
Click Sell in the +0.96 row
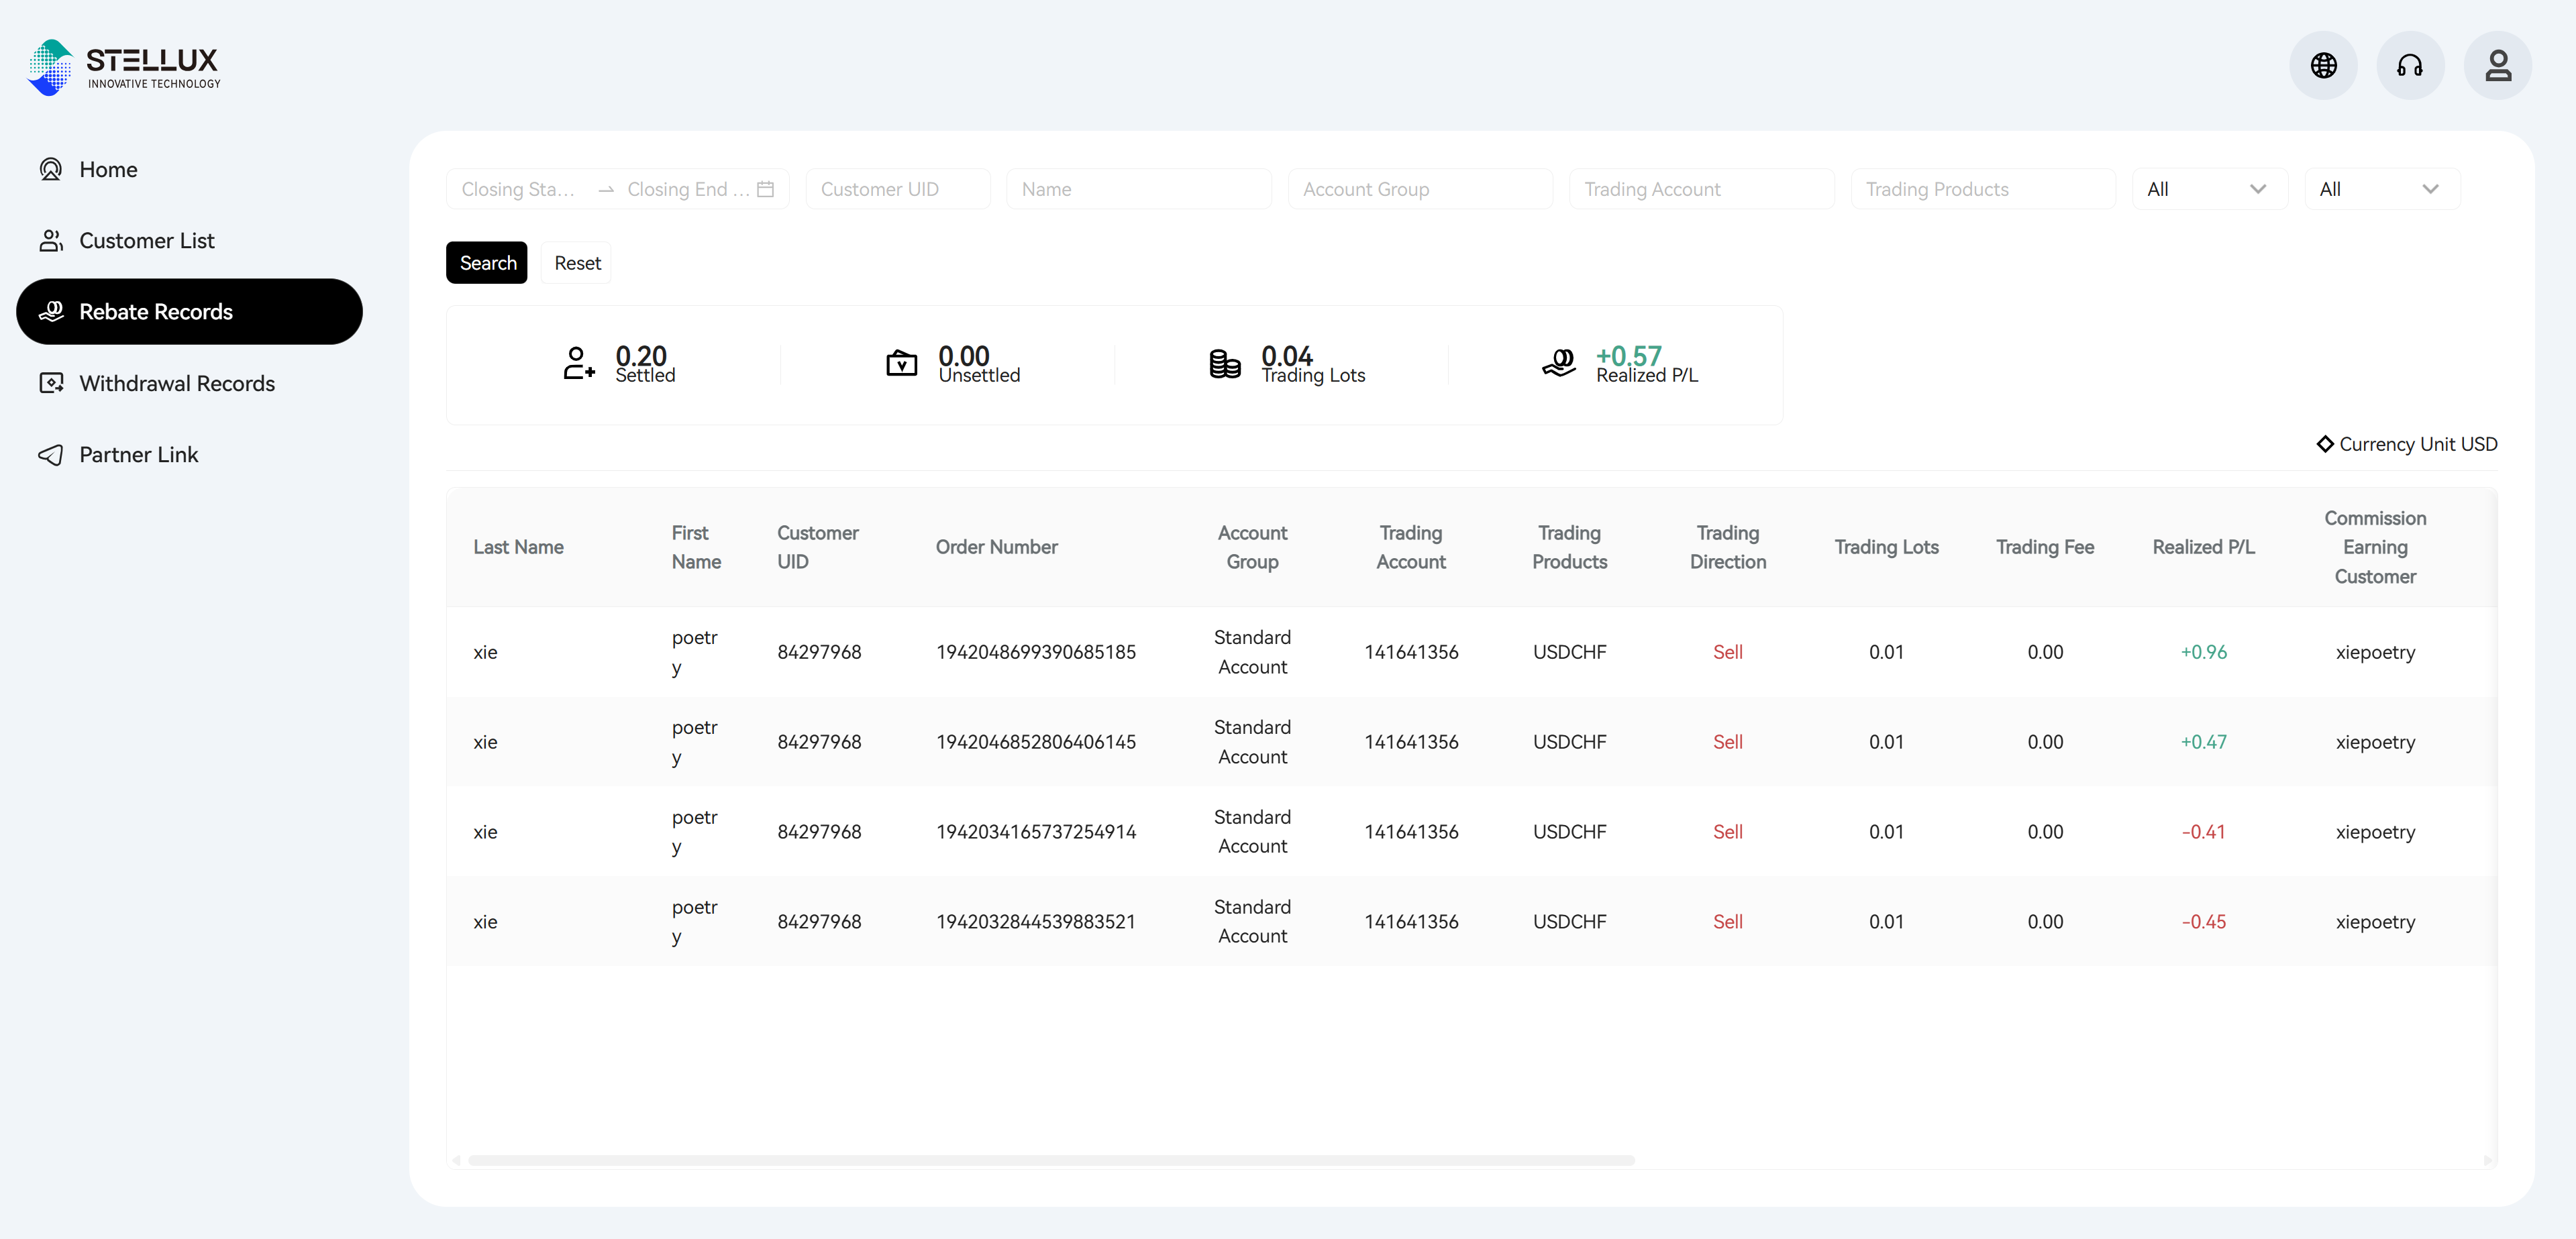click(x=1727, y=652)
